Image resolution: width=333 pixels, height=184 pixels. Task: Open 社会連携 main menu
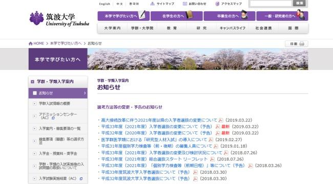coord(263,28)
